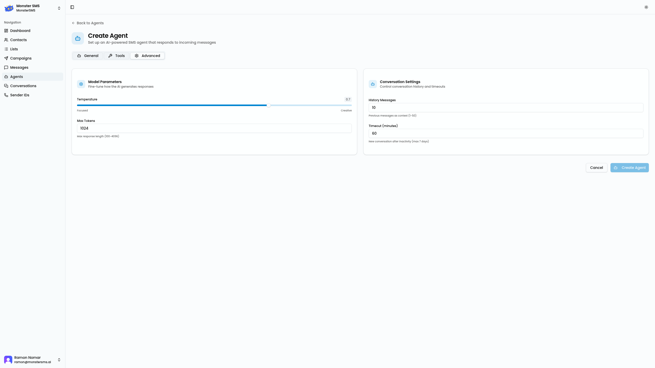This screenshot has width=655, height=368.
Task: Click the Campaigns paper plane icon
Action: [x=6, y=58]
